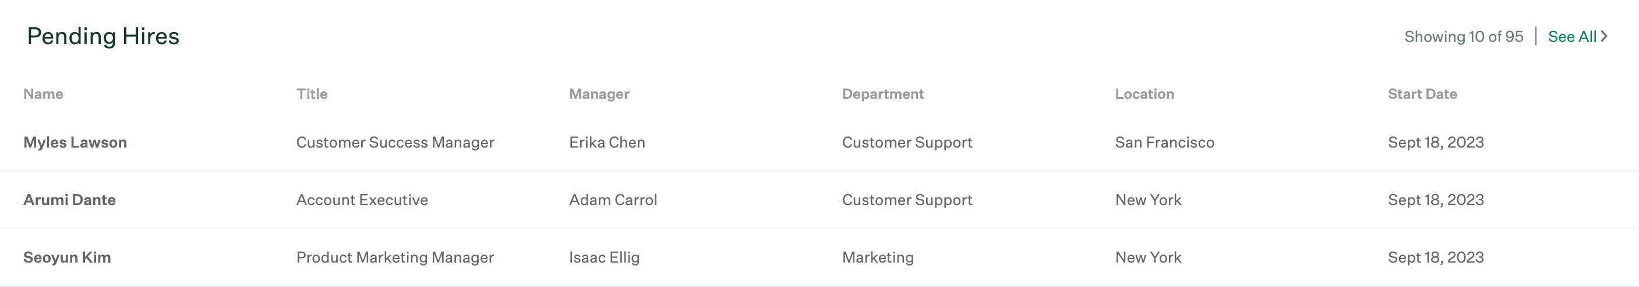The image size is (1639, 287).
Task: Select the Location column header
Action: point(1145,94)
